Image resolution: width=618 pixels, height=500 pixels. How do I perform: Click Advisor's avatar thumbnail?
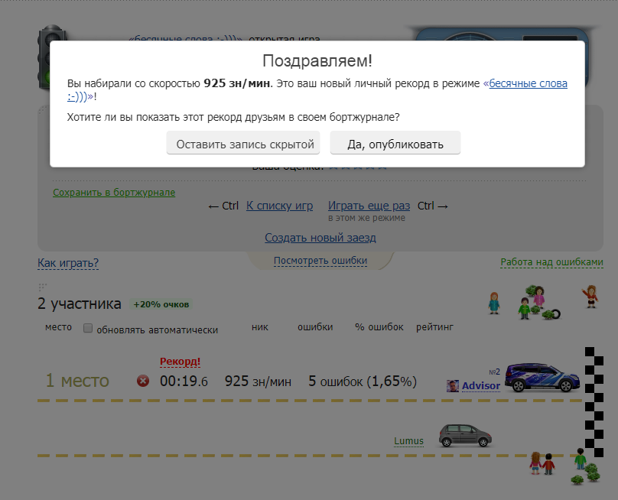point(453,386)
